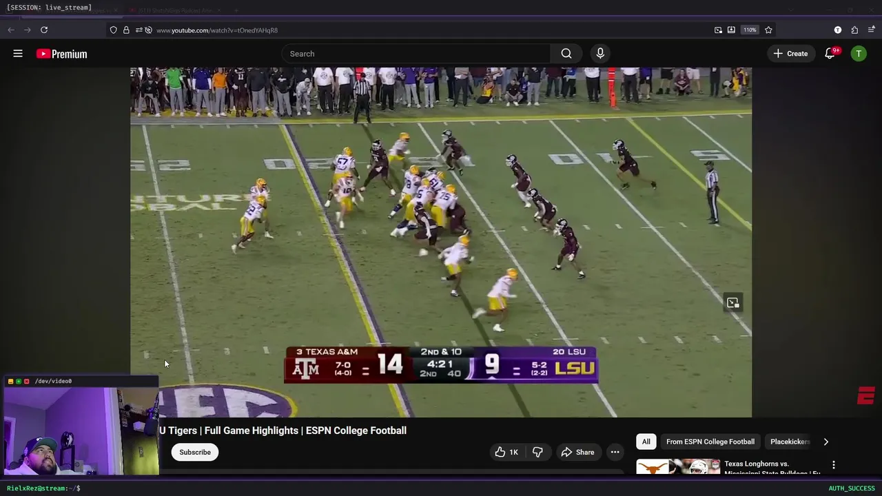
Task: Like the video with the thumbs-up 1K button
Action: (x=506, y=452)
